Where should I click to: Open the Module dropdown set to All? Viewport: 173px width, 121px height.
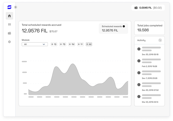click(35, 44)
